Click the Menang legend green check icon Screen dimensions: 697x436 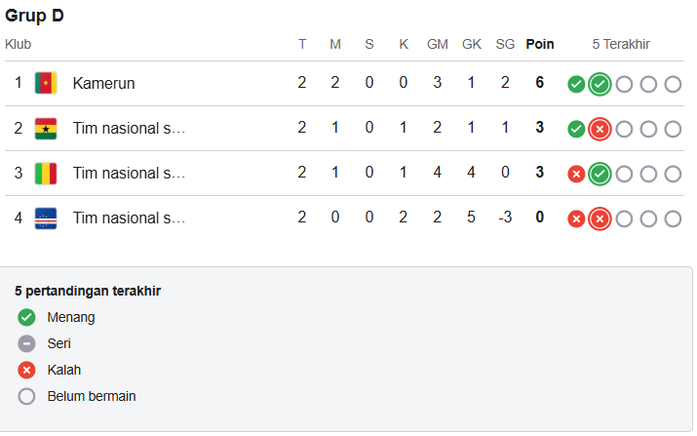[x=26, y=317]
